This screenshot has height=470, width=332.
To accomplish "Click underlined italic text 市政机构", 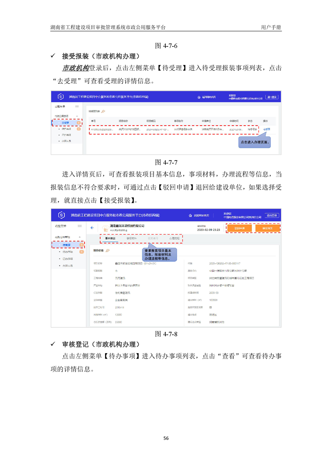I will click(75, 68).
